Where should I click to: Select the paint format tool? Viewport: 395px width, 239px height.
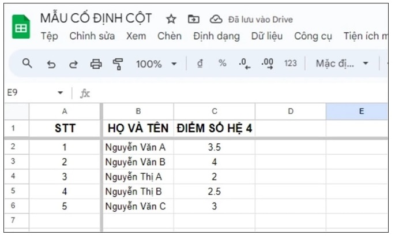click(118, 64)
